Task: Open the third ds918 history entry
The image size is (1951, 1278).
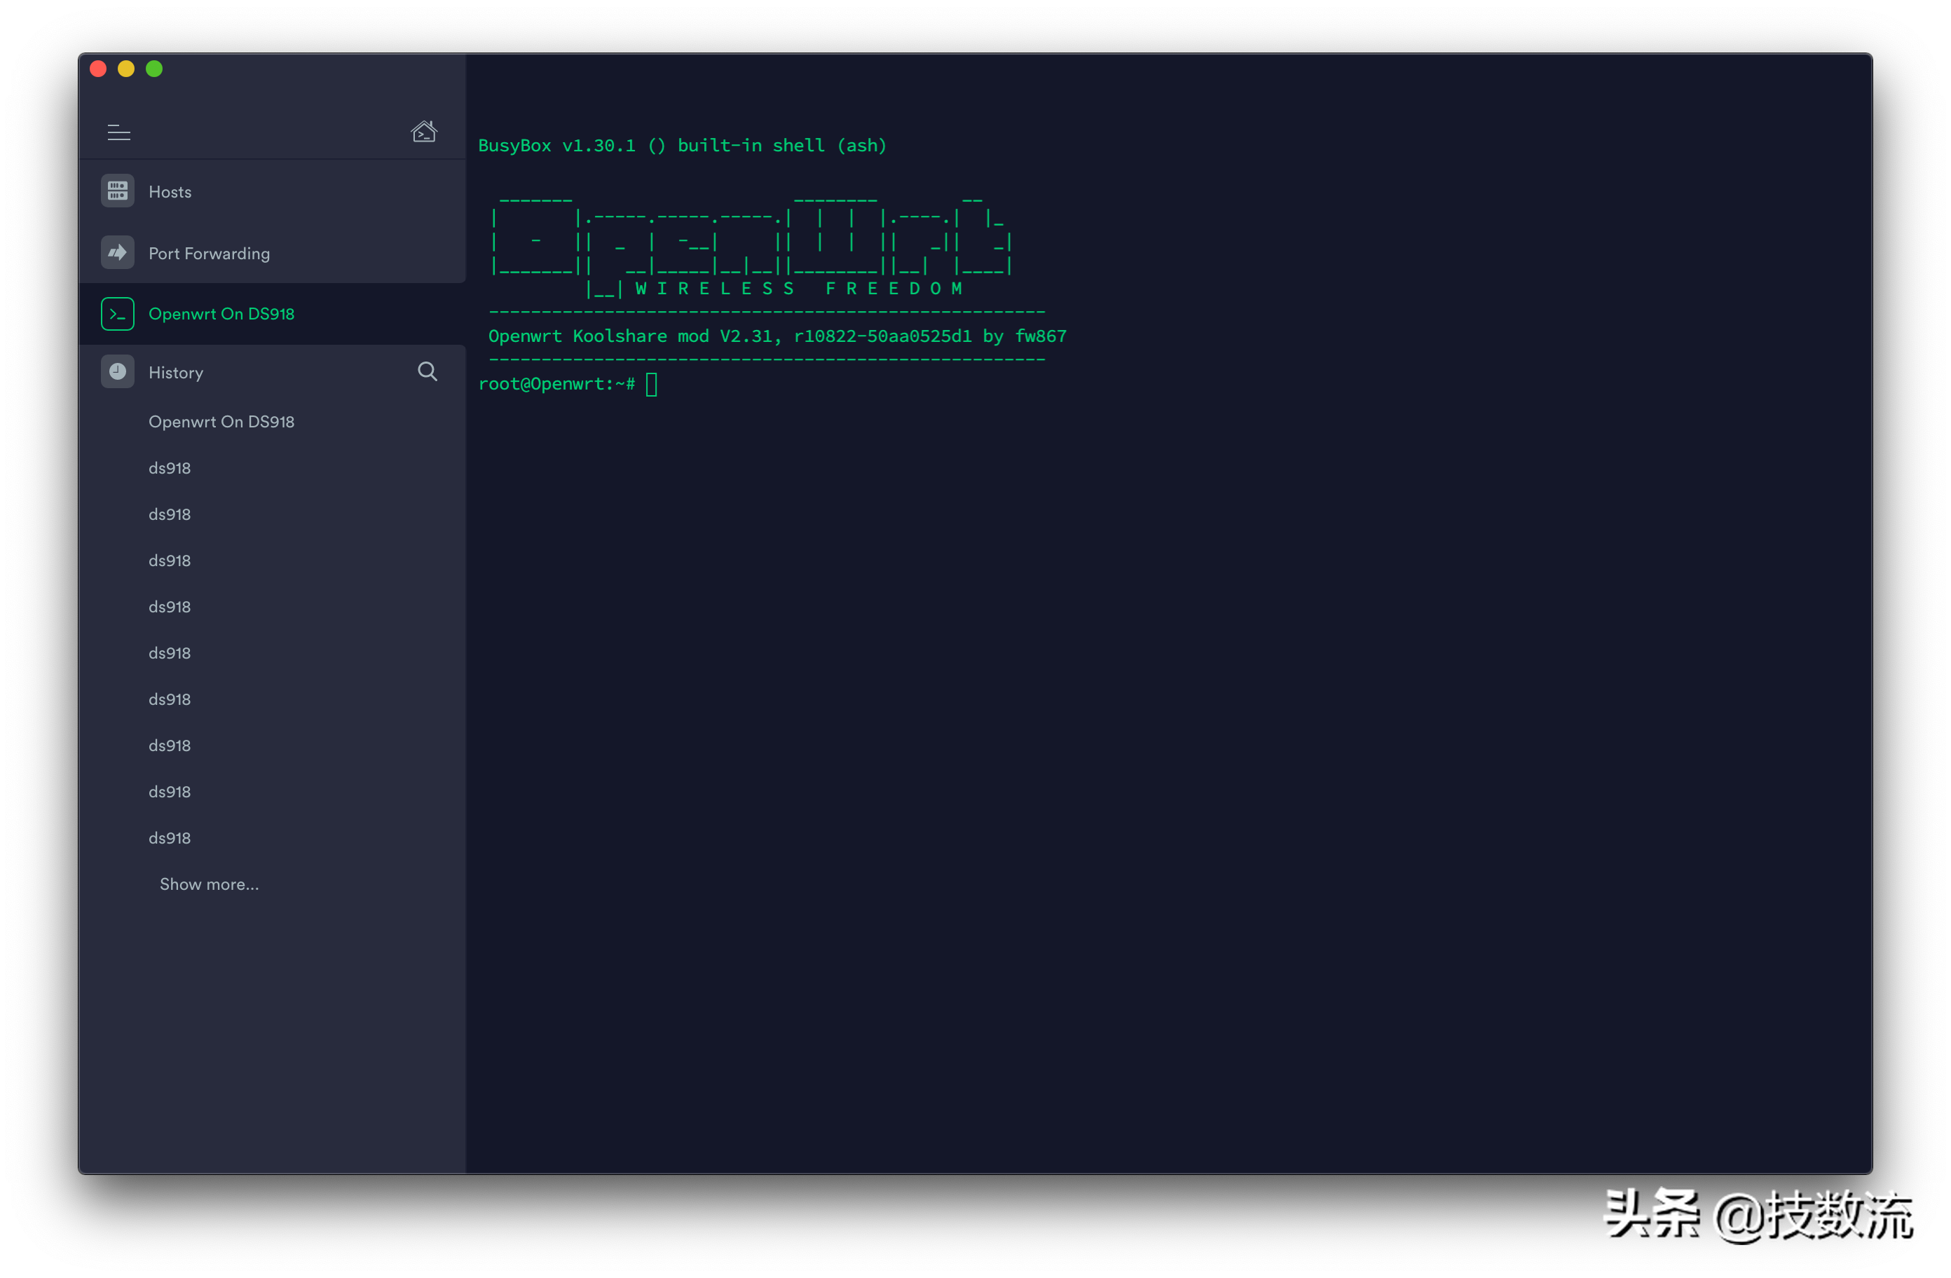Action: coord(170,561)
